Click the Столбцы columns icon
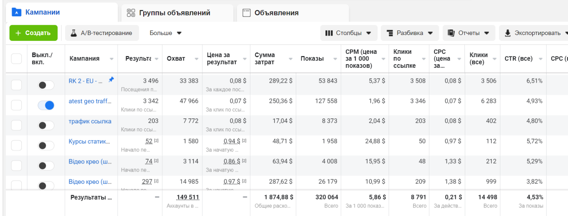568x216 pixels. pos(329,33)
